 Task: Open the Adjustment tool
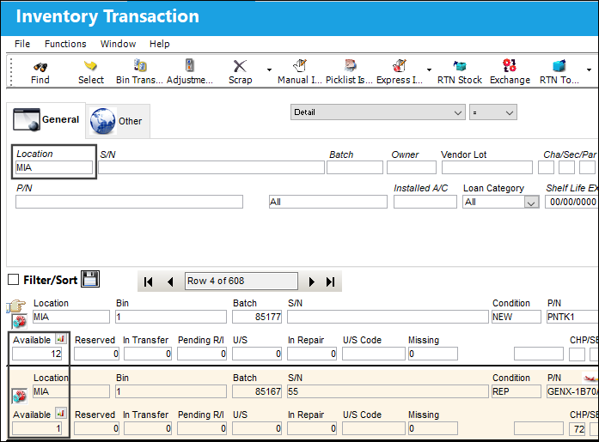(189, 72)
